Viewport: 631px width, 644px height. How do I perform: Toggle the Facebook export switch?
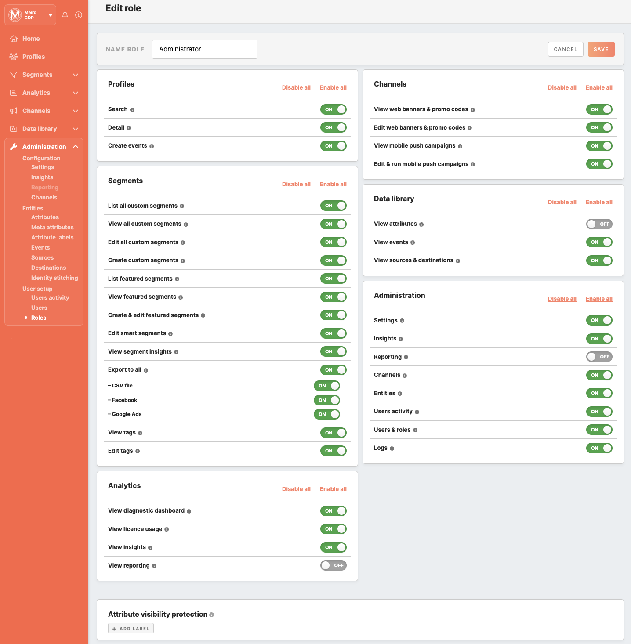click(x=327, y=400)
